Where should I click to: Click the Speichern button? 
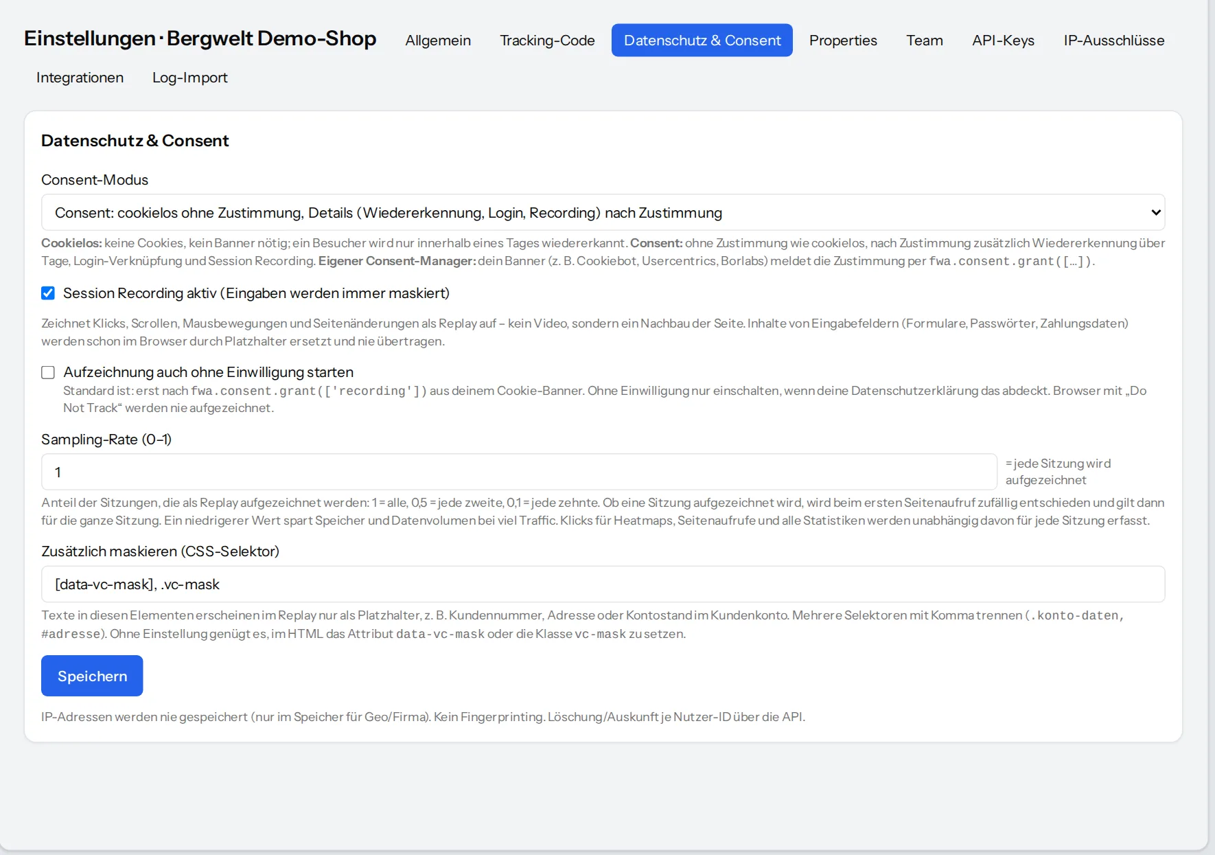click(92, 676)
